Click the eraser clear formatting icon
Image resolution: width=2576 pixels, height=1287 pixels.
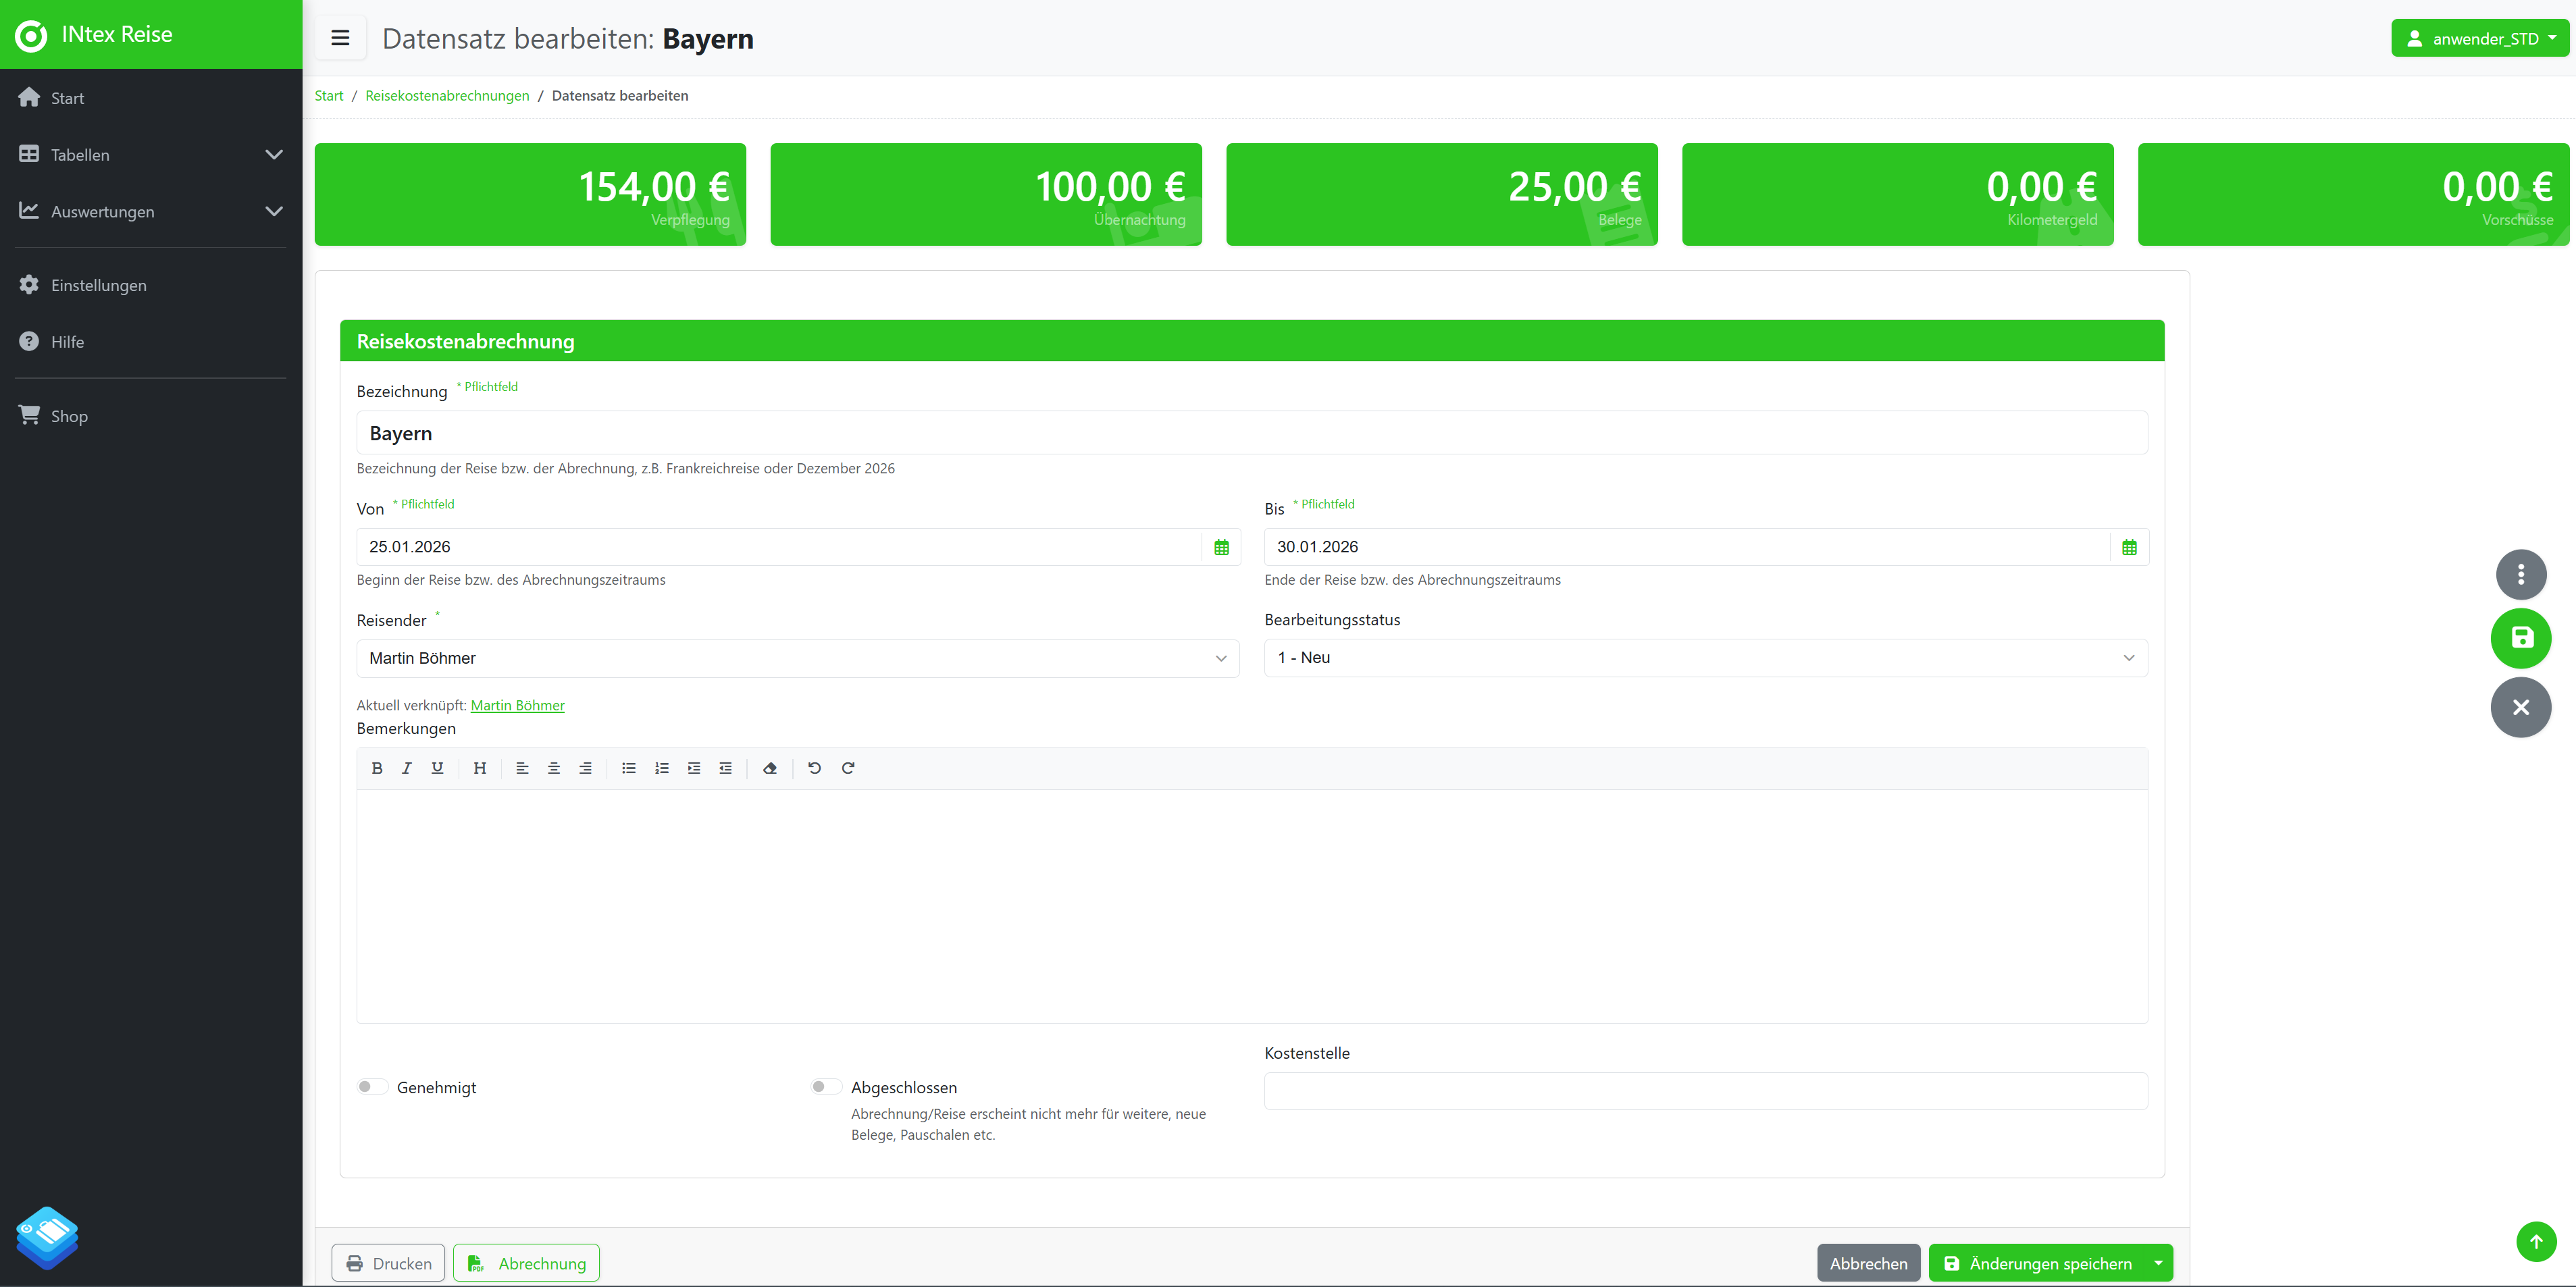point(769,768)
